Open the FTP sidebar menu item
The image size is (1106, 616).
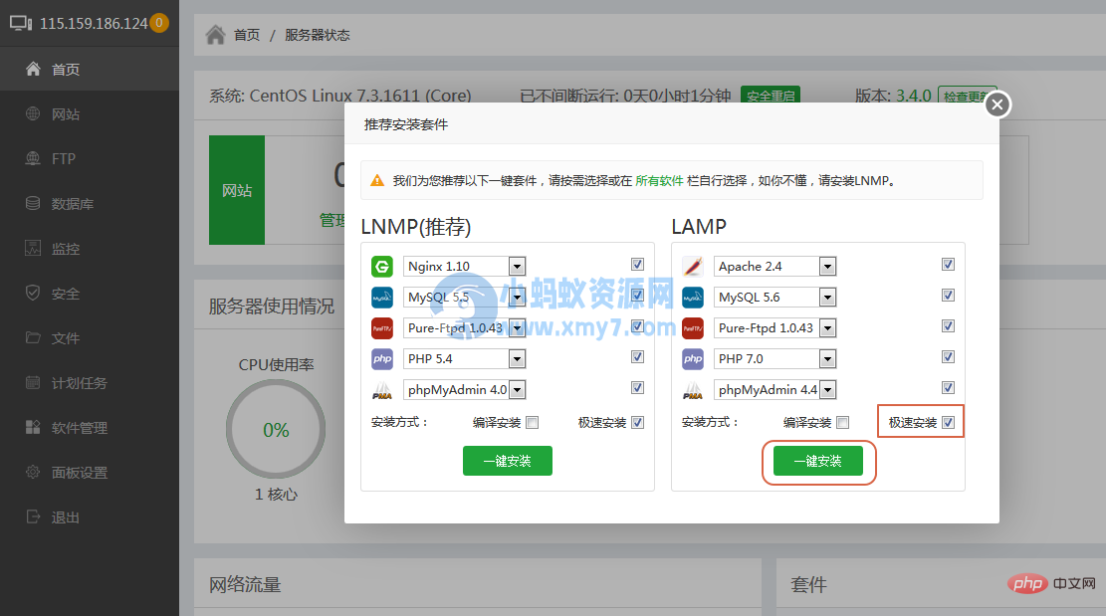[x=90, y=158]
